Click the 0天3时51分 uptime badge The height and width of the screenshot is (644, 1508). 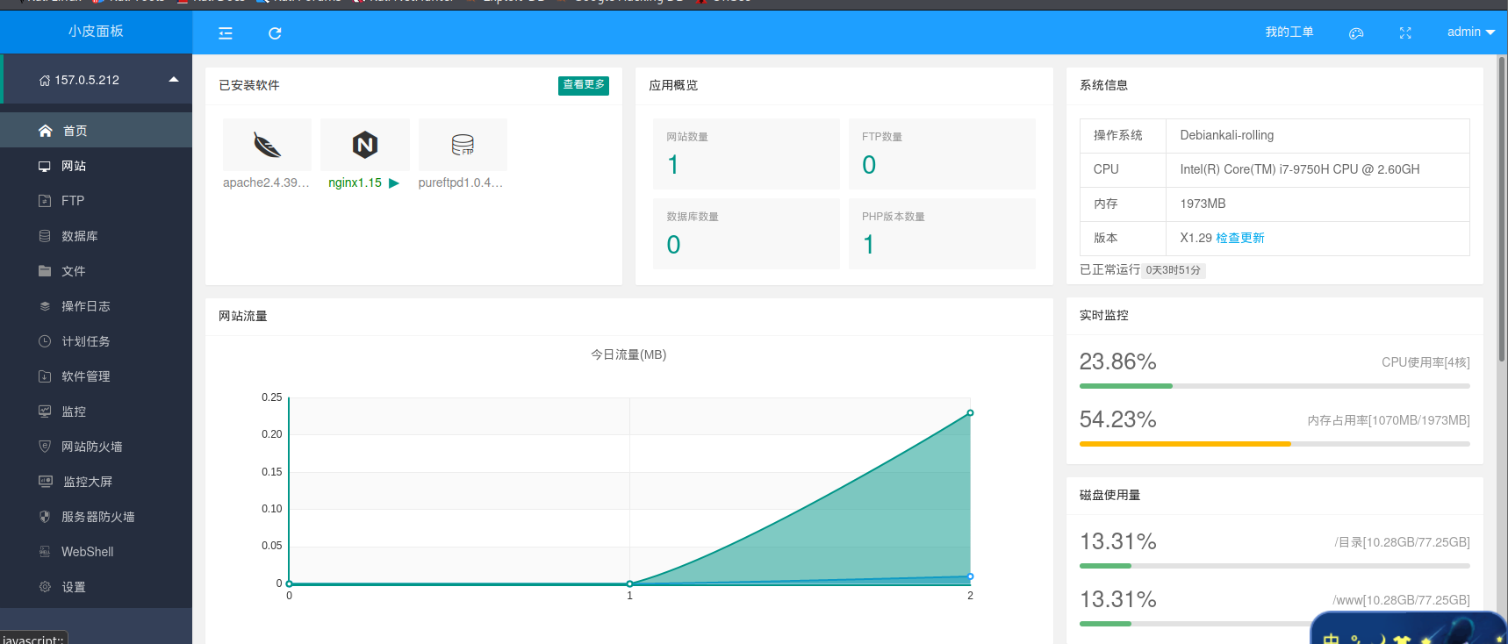(1174, 270)
